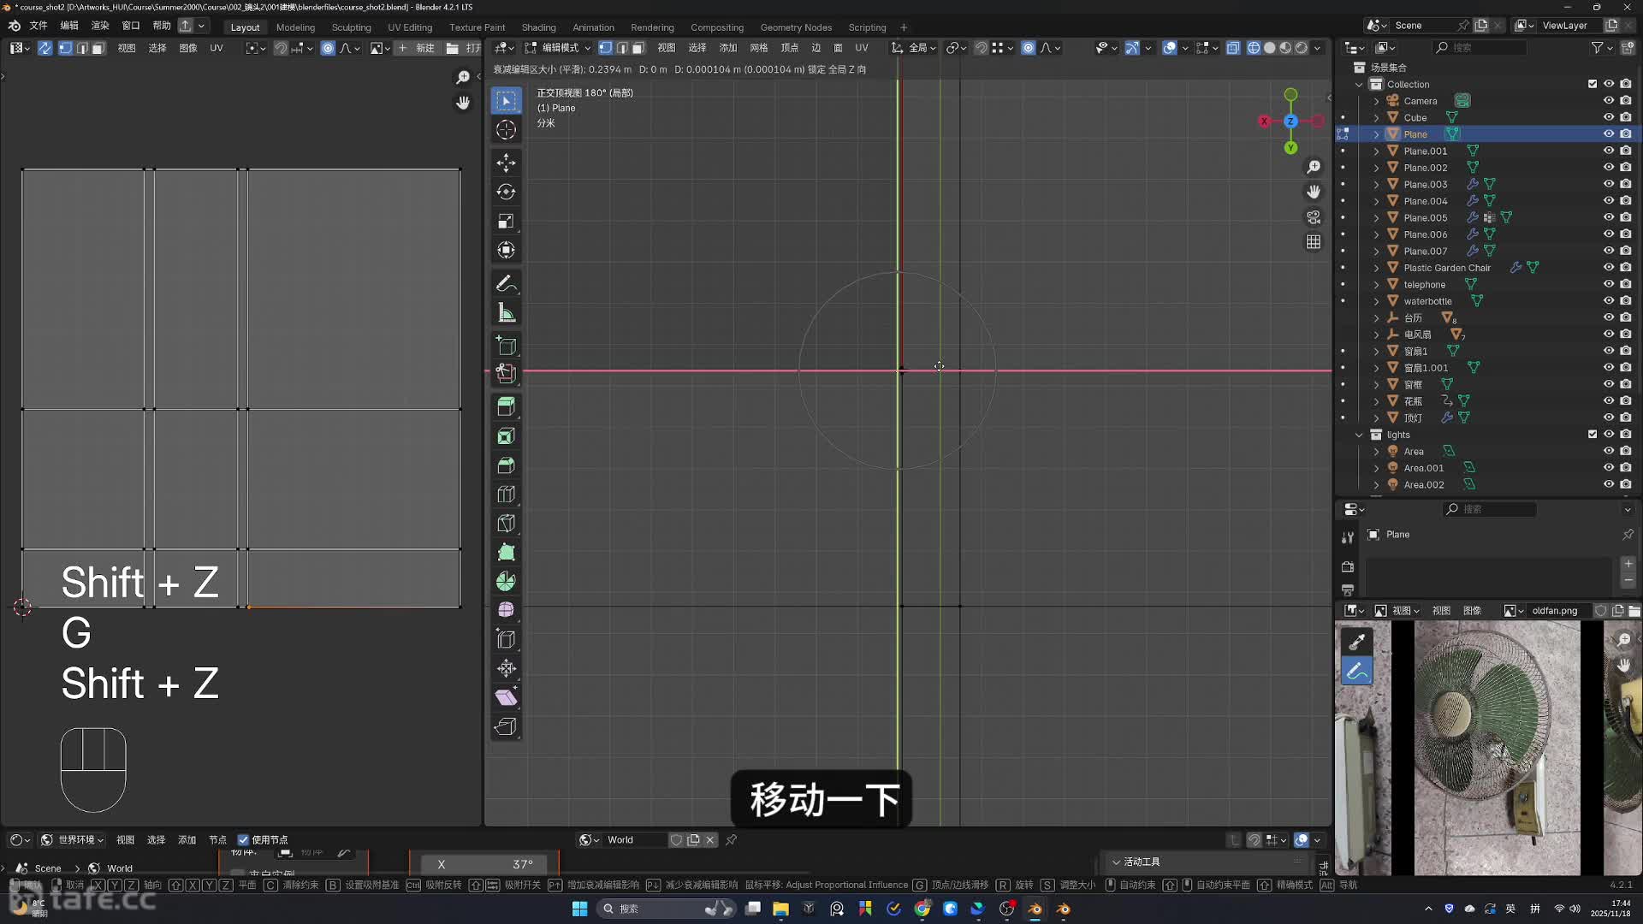Activate the Measure tool
The width and height of the screenshot is (1643, 924).
(x=506, y=313)
